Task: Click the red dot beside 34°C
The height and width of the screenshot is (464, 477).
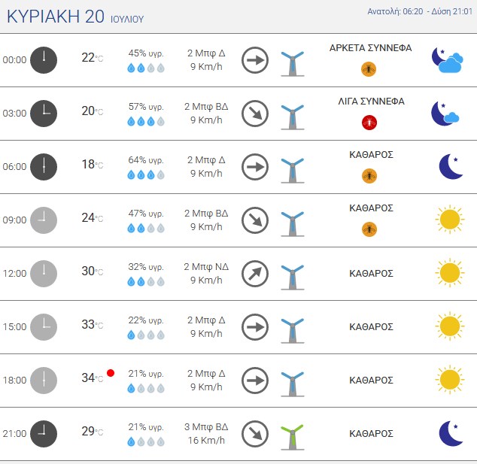Action: click(111, 373)
